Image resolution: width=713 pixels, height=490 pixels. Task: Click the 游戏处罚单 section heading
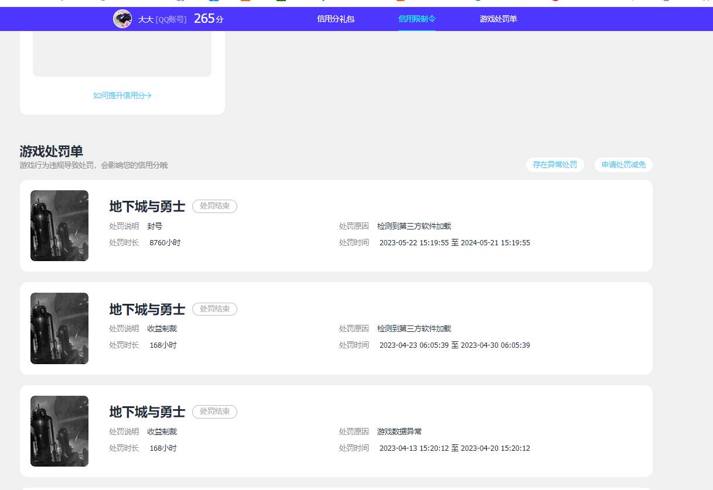coord(51,152)
